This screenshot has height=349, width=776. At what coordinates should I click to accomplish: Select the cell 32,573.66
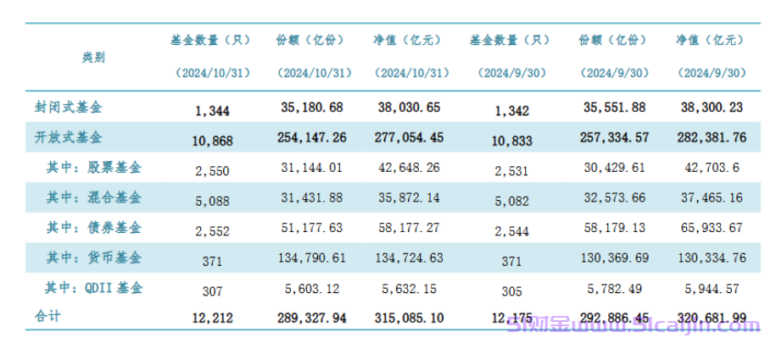click(613, 197)
